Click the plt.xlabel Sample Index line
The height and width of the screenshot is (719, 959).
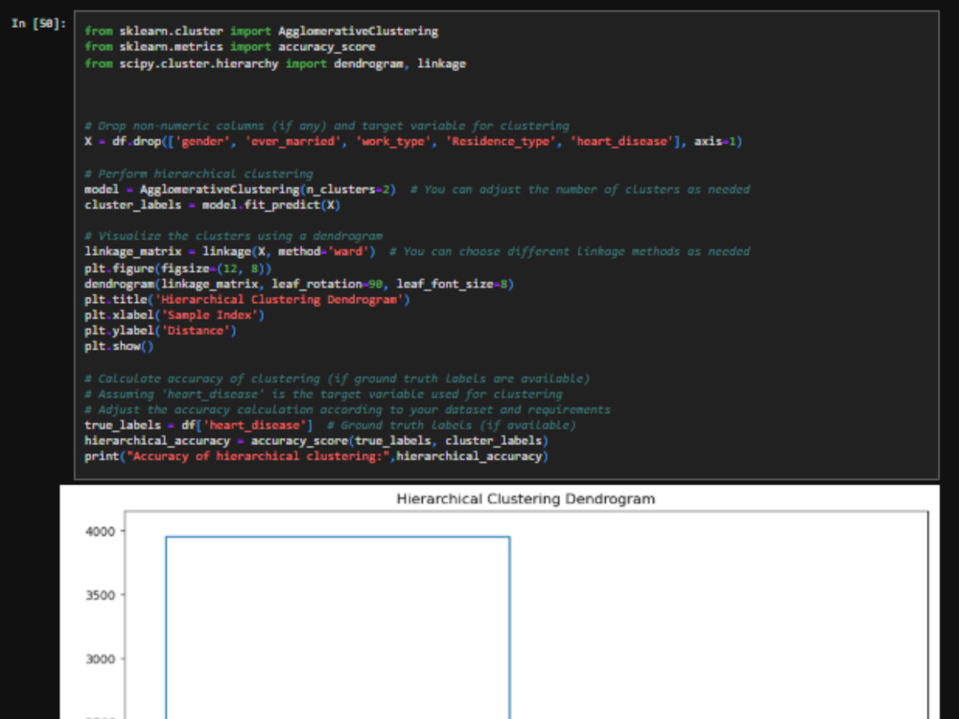click(x=175, y=315)
